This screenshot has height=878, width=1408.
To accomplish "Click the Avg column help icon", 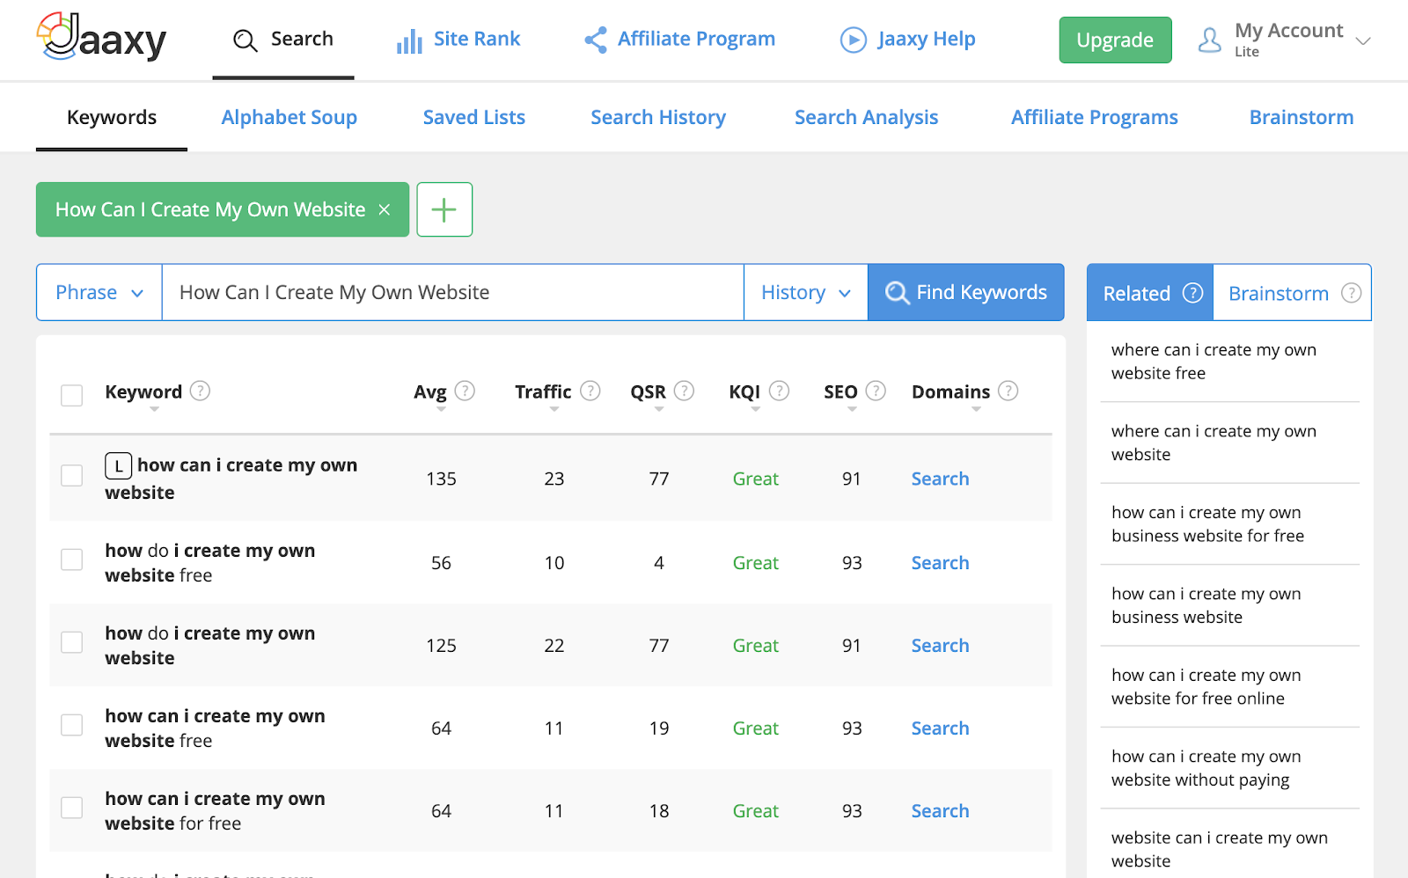I will click(466, 390).
